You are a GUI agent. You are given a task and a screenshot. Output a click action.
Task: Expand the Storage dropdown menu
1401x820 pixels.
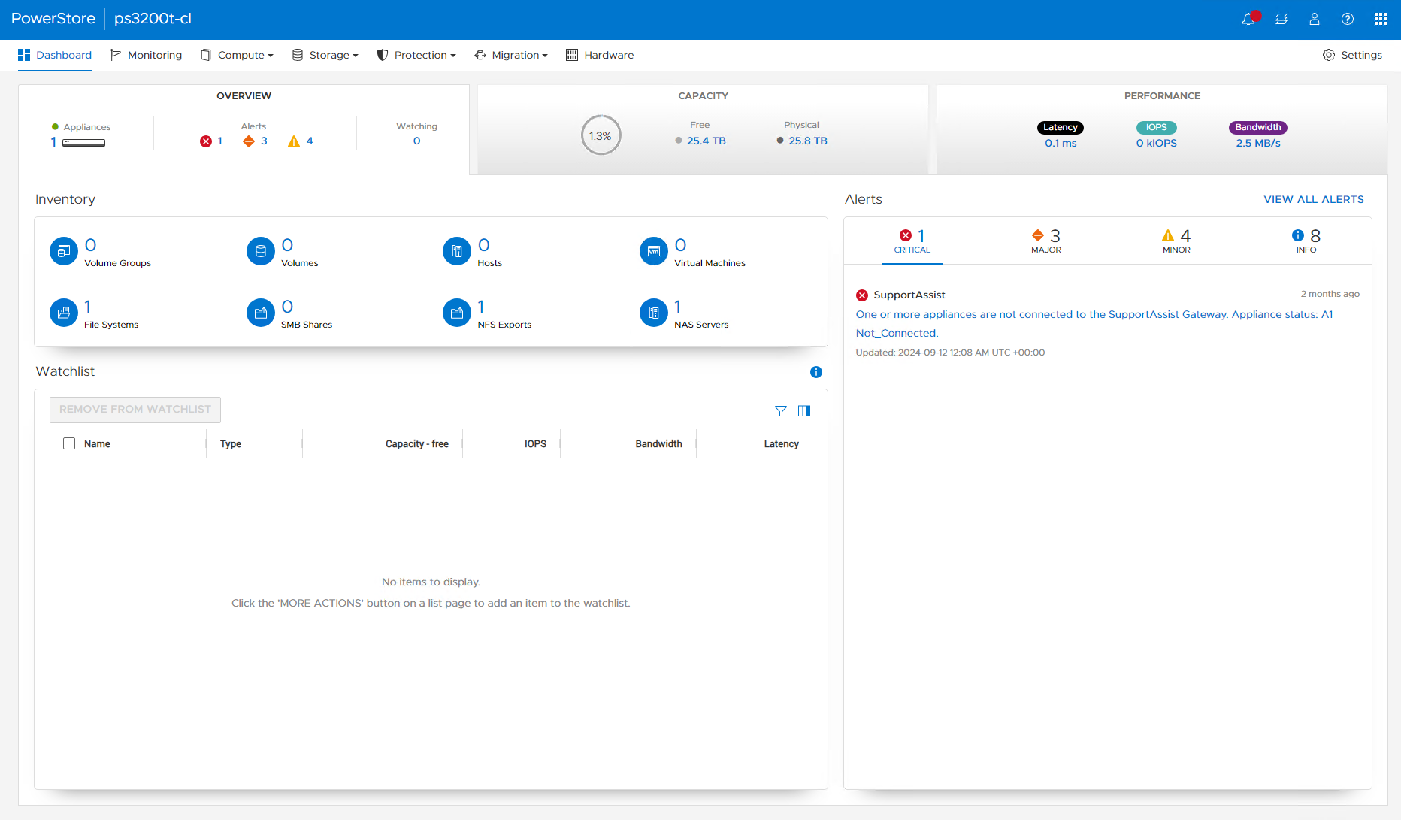[325, 55]
